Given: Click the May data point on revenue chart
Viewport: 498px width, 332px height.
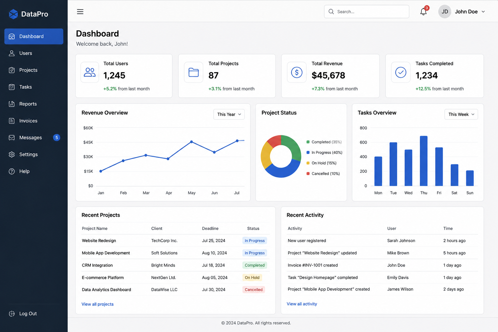Looking at the screenshot, I should point(192,142).
